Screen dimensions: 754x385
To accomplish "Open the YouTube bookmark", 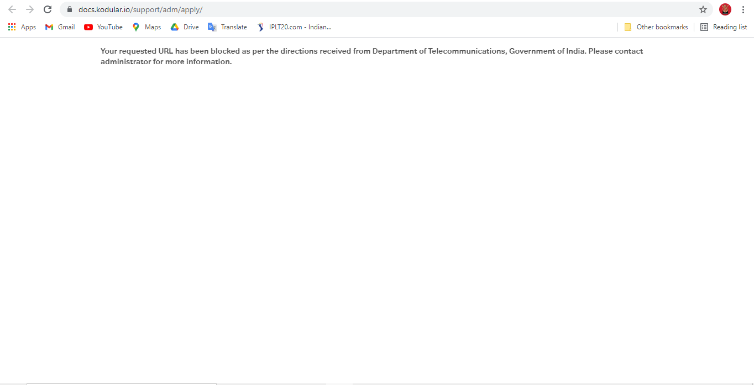I will pyautogui.click(x=103, y=27).
